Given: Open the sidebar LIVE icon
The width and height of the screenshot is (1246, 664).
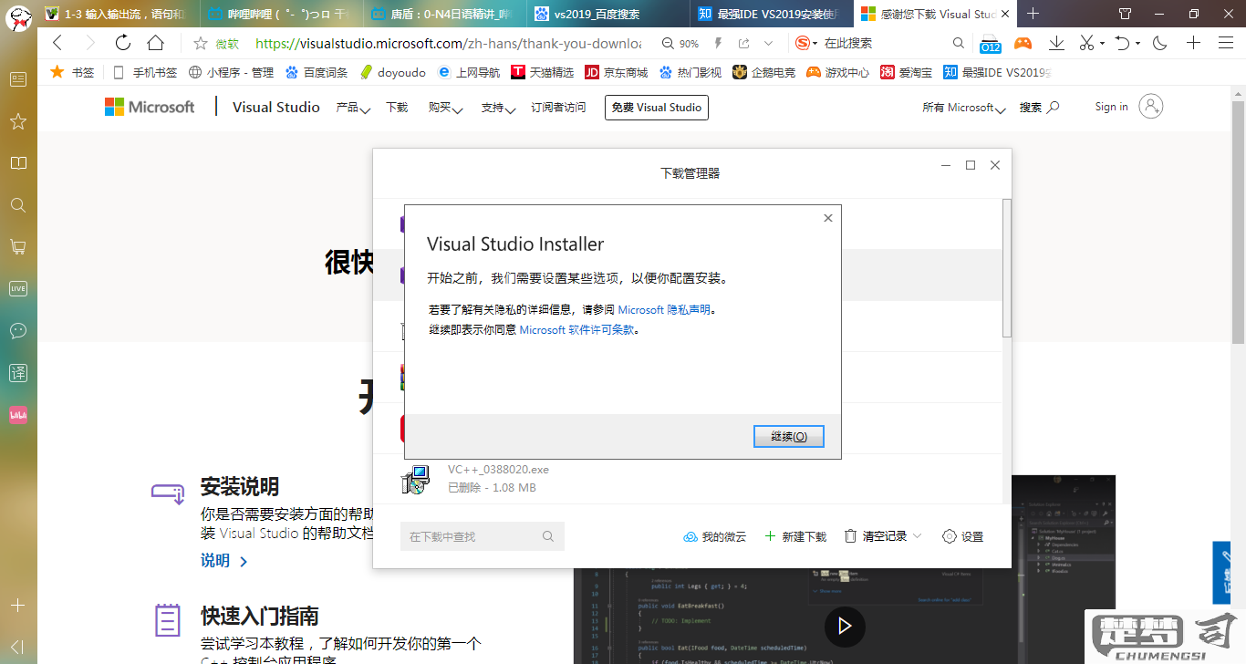Looking at the screenshot, I should (18, 288).
